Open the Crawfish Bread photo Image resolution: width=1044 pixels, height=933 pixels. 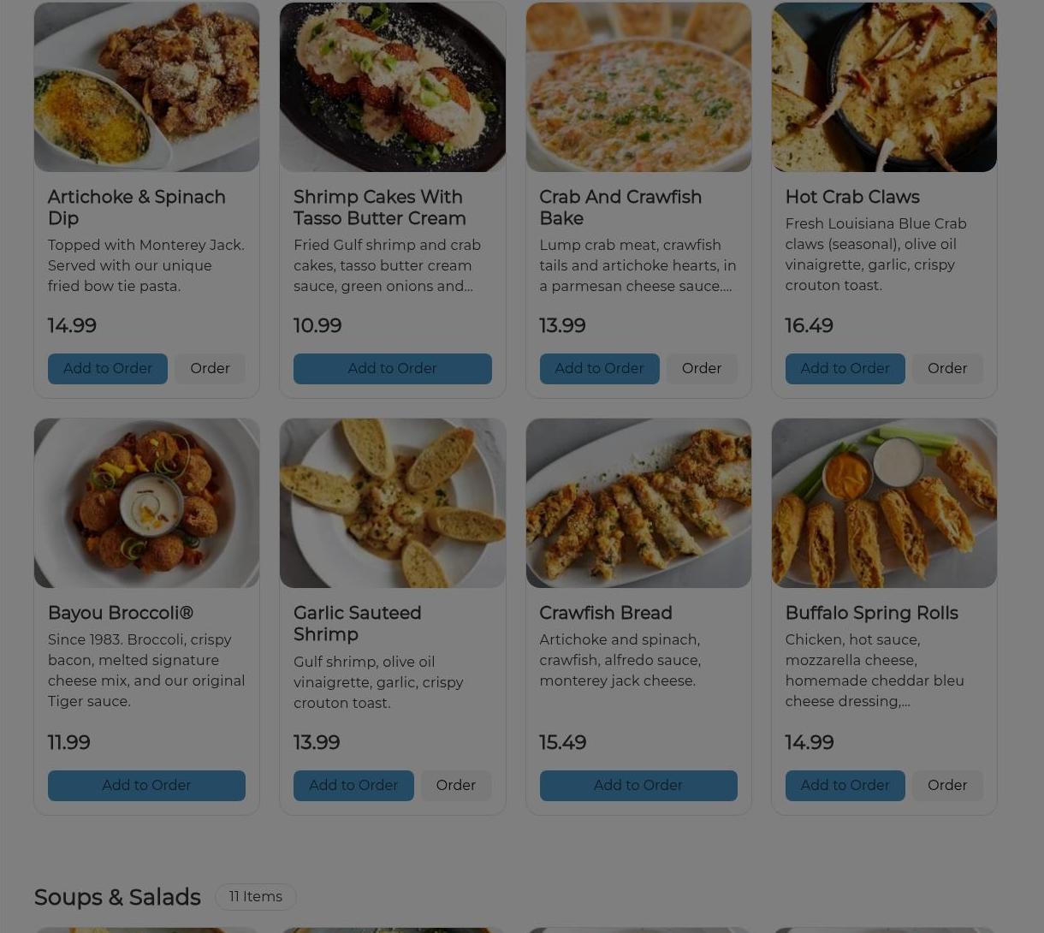[638, 503]
